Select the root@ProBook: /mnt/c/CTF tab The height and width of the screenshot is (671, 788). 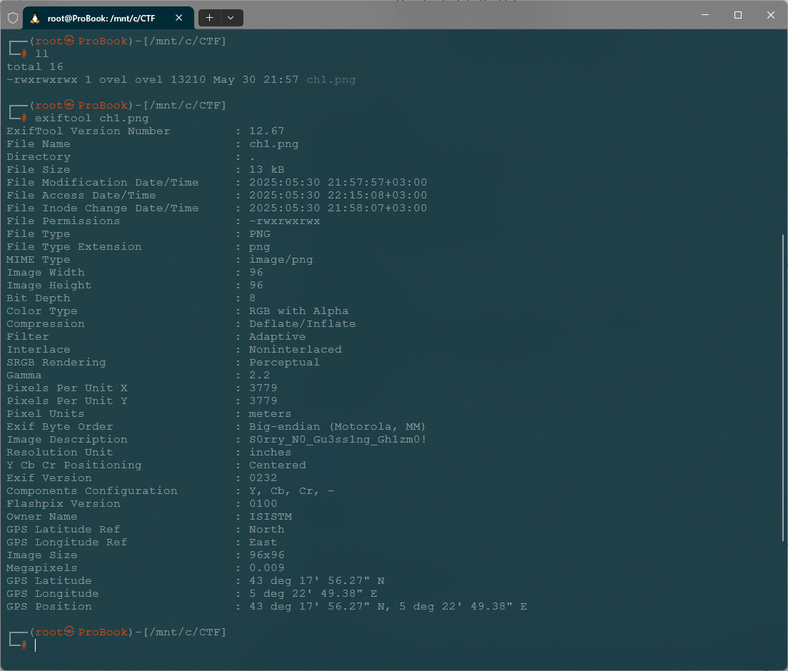tap(108, 18)
